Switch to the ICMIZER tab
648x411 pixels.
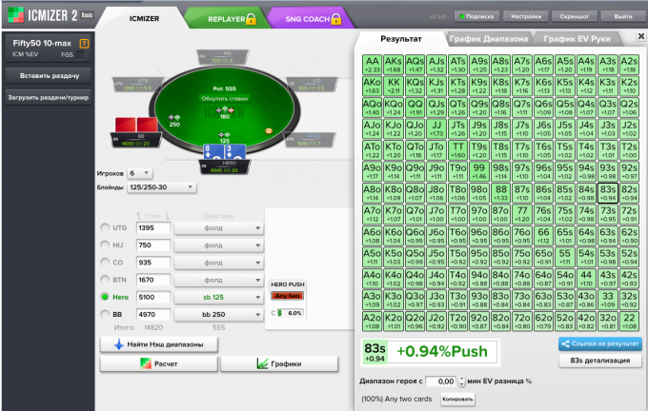point(144,19)
